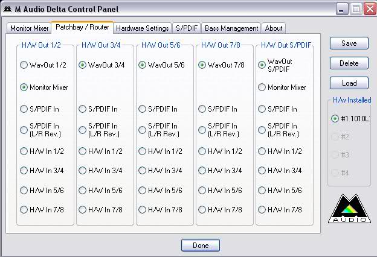
Task: Open the Bass Management tab
Action: point(231,28)
